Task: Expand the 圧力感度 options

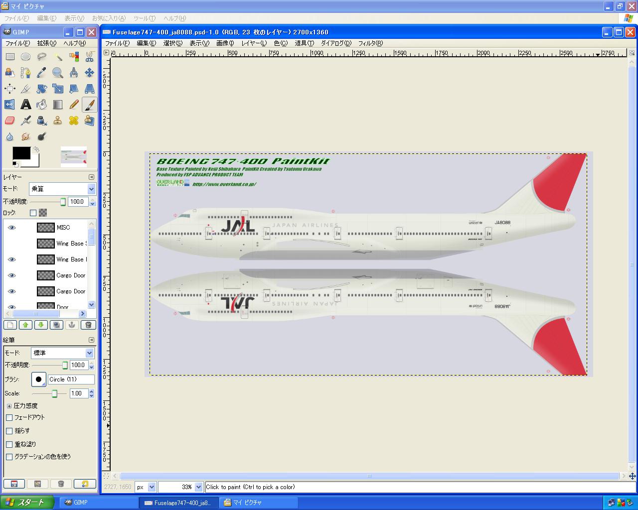Action: click(9, 406)
